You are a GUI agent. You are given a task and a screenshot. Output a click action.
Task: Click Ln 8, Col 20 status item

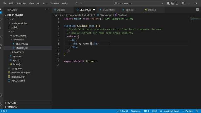(122, 111)
